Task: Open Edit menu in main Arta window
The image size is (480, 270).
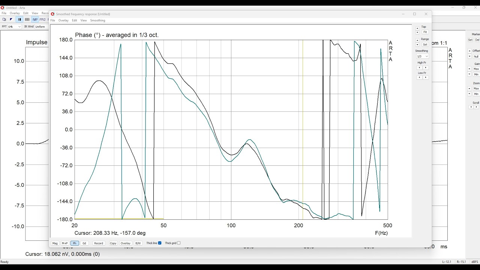Action: [26, 13]
